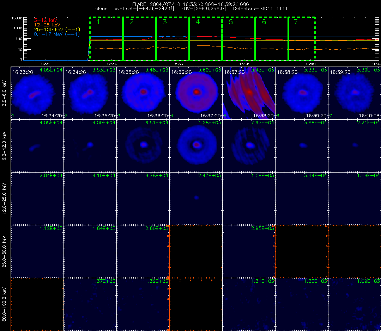Click interval number 5 in the light curve
381x331 pixels.
point(231,22)
